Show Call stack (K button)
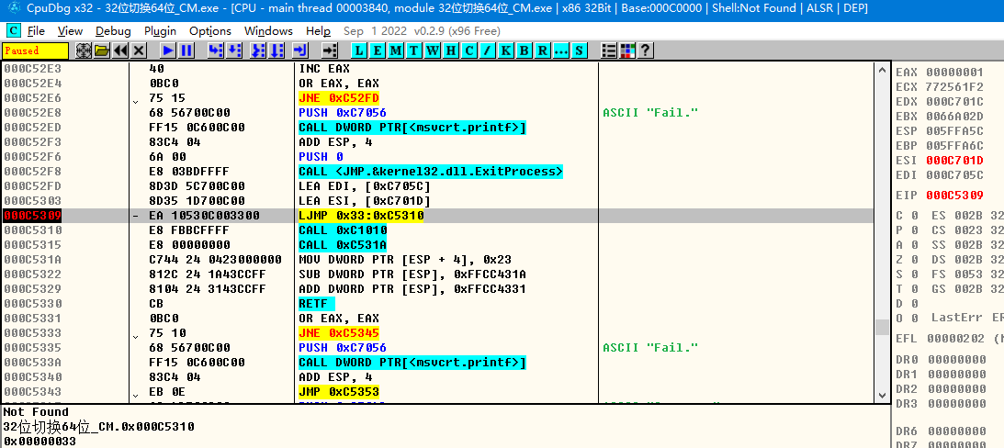 click(506, 51)
